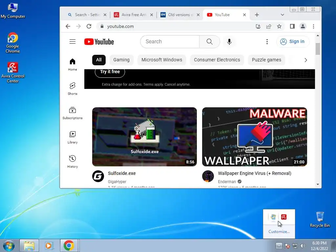Click the Sign in button
The image size is (336, 252).
(293, 42)
